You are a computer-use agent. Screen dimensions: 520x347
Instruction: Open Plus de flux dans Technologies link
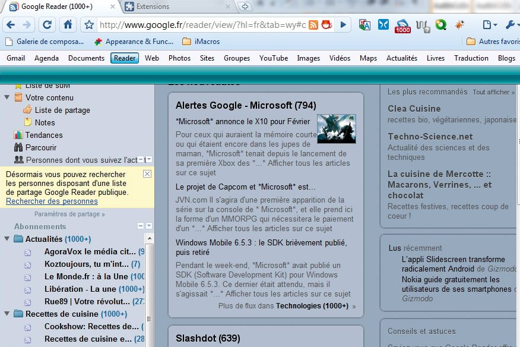pos(287,306)
